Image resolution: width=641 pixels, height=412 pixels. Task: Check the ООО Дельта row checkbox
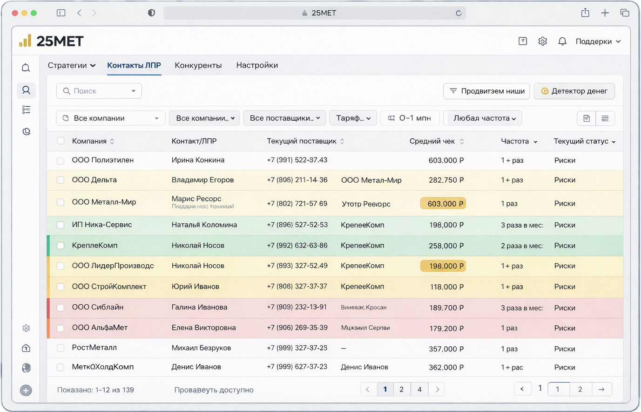click(x=61, y=180)
